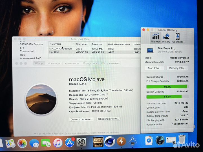
Task: Click 16 ГБ 2133 MHz LPDDR3 memory text
Action: (94, 99)
